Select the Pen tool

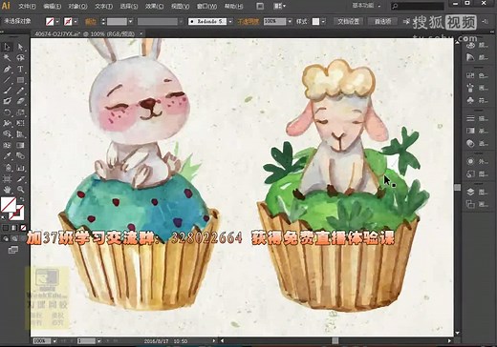(x=7, y=69)
